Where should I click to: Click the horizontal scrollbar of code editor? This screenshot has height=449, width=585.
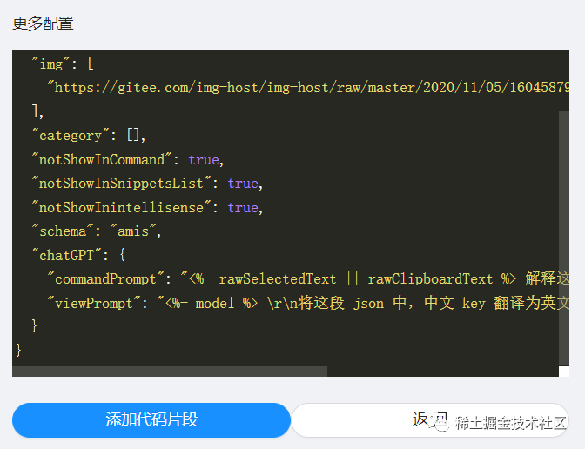170,372
